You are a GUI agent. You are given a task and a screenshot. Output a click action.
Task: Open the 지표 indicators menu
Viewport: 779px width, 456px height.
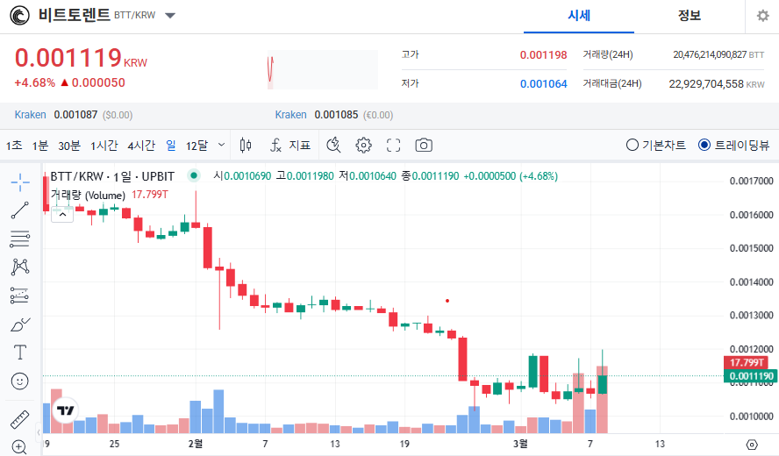[x=290, y=145]
